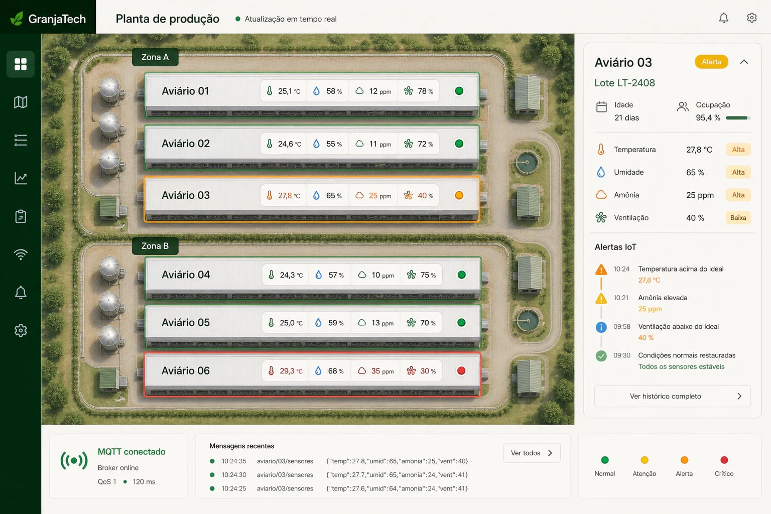Click the MQTT broadcast signal icon
This screenshot has width=771, height=514.
click(74, 460)
